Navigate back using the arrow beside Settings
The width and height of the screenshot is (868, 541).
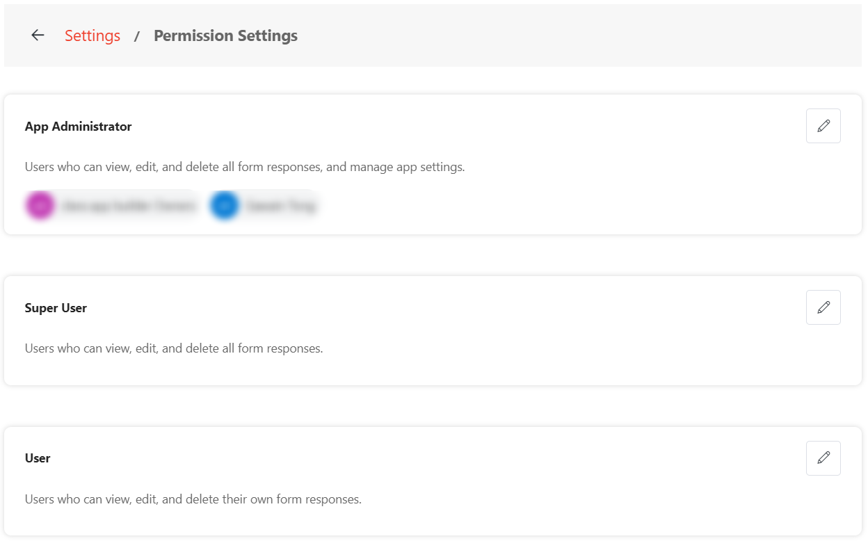point(37,35)
